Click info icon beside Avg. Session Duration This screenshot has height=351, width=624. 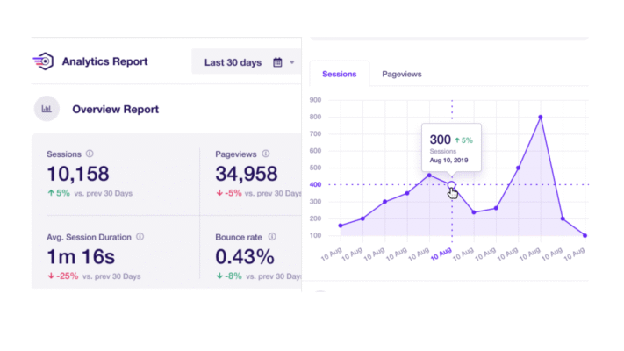click(140, 237)
